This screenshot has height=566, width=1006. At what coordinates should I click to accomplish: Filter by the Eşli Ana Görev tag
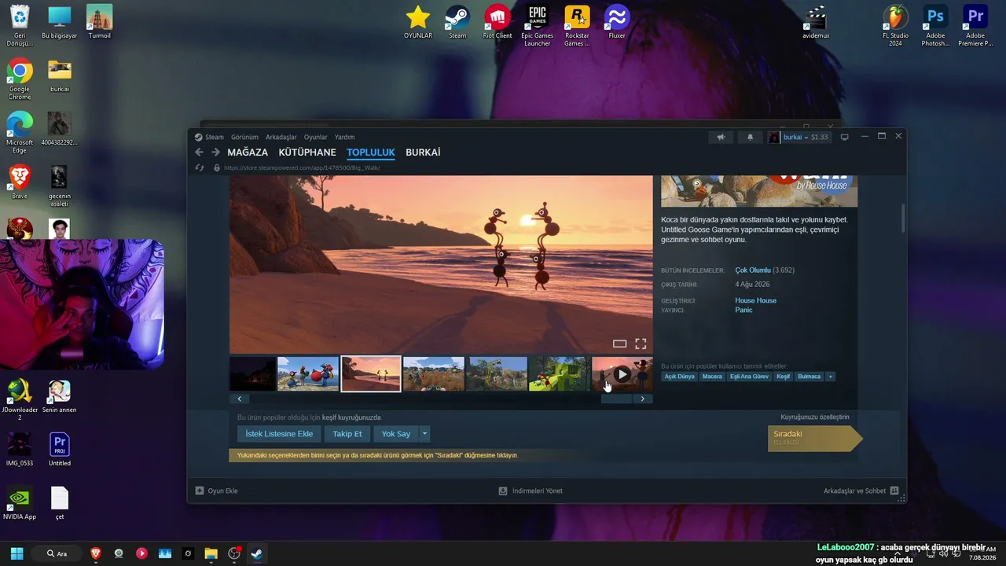[x=750, y=377]
